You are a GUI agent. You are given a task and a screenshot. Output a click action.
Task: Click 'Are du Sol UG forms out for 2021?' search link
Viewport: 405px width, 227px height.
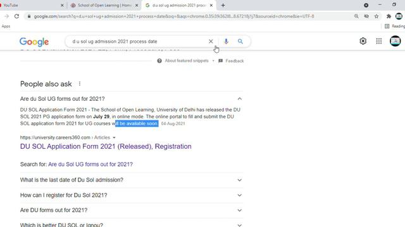[90, 164]
